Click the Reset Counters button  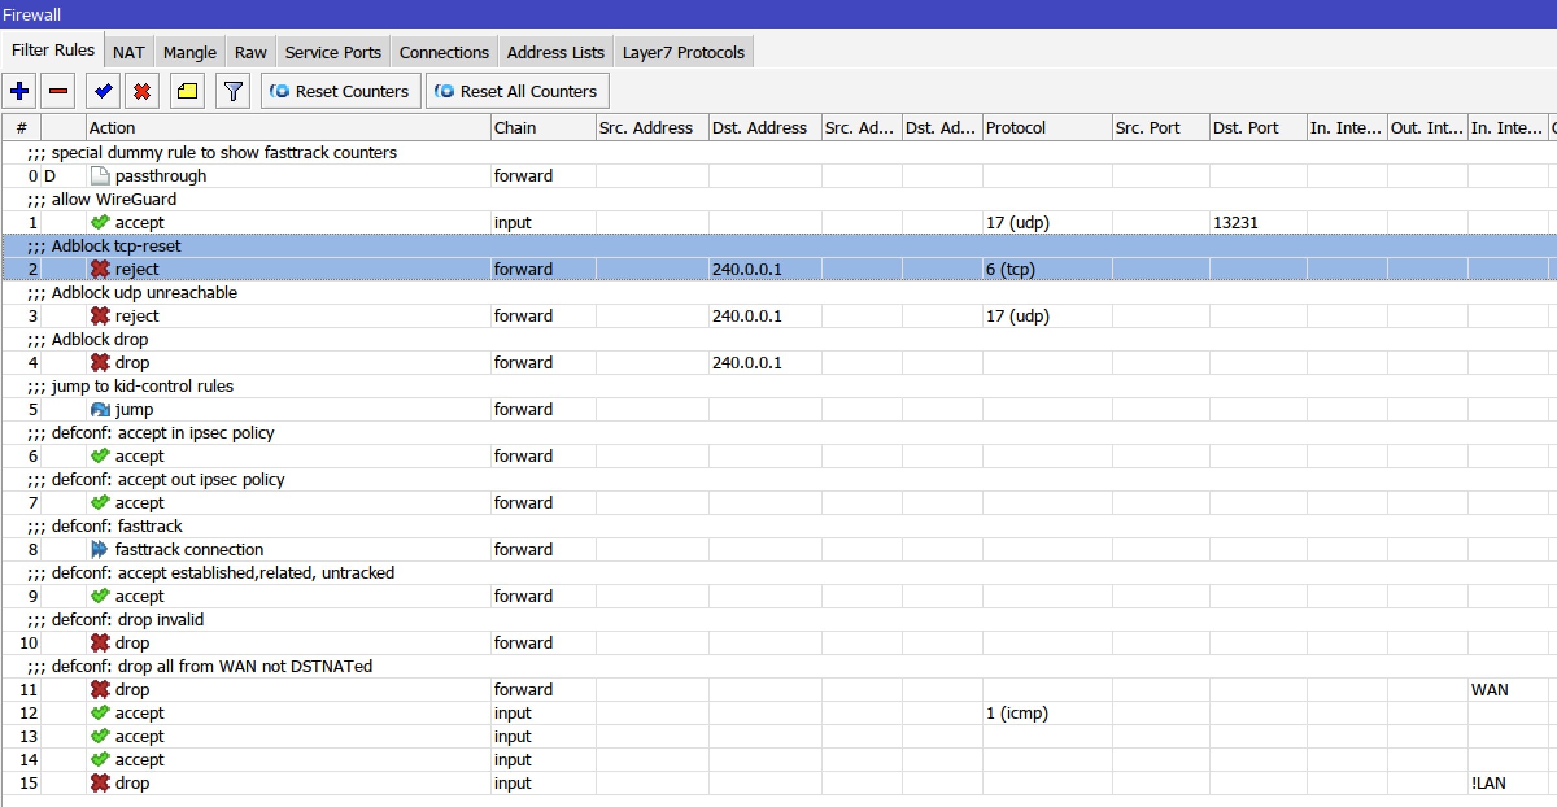[x=340, y=91]
